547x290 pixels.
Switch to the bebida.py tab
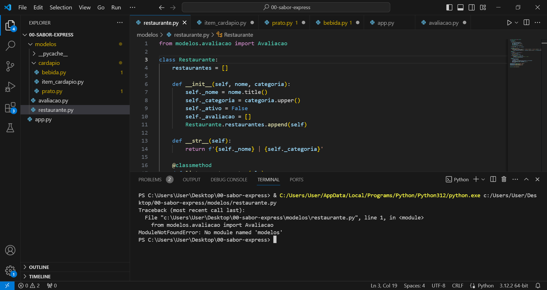[x=337, y=23]
